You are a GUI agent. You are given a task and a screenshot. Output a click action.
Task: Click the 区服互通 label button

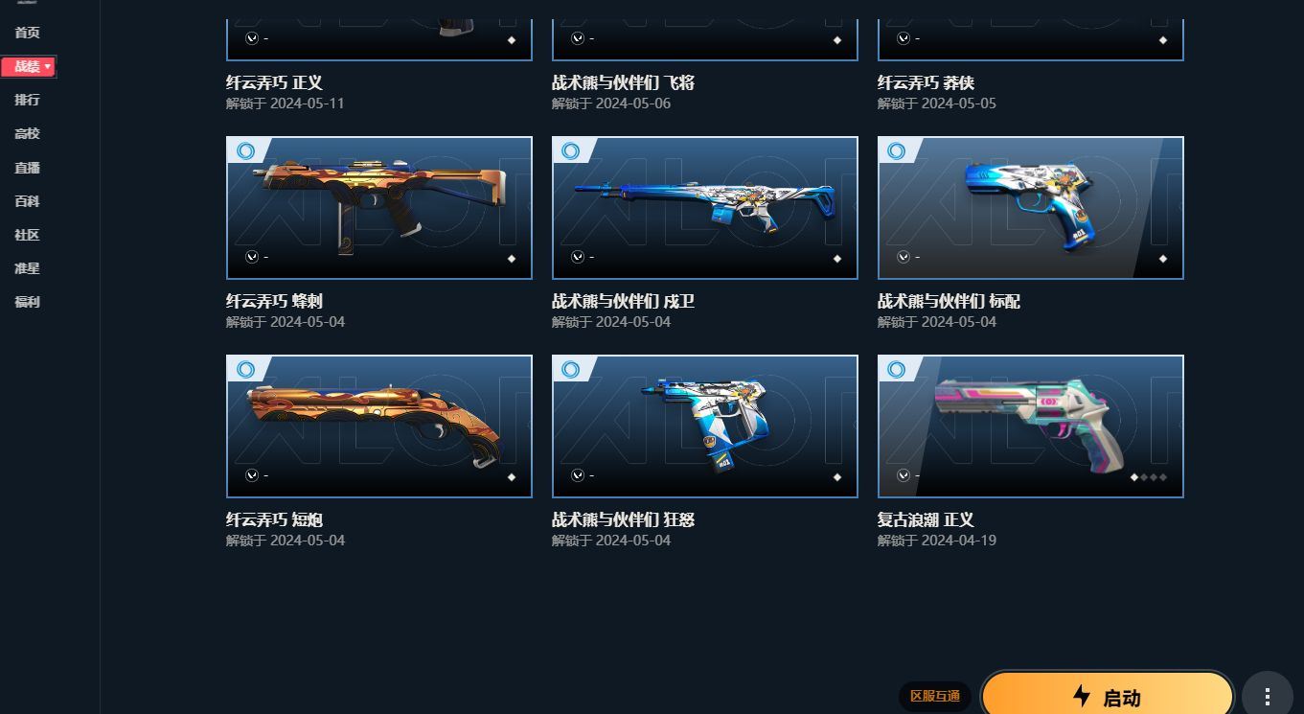pyautogui.click(x=935, y=696)
